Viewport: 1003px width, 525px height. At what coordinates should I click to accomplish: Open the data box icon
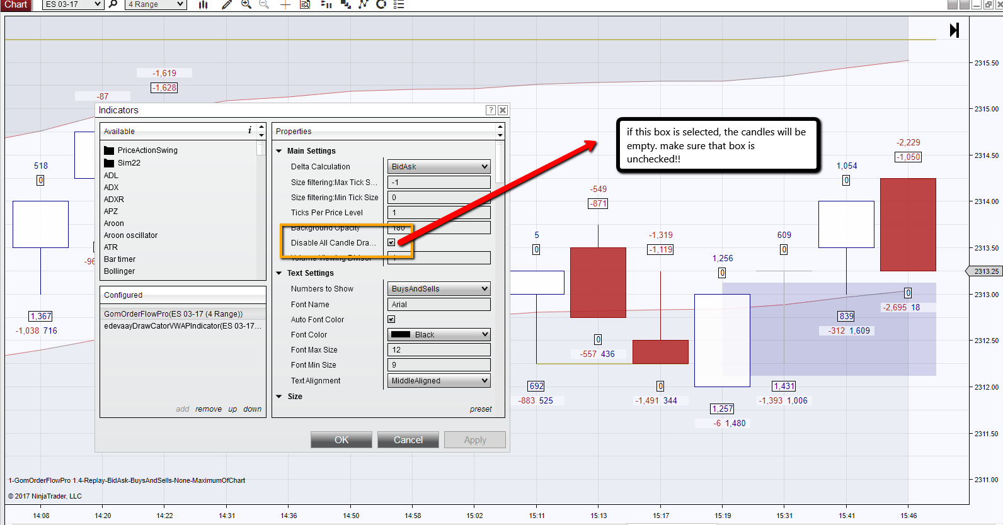(305, 4)
